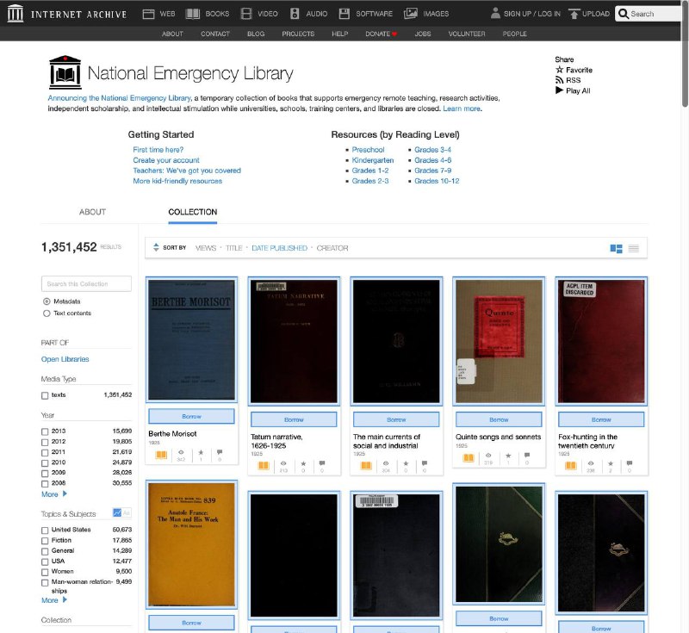
Task: Click the Upload arrow icon
Action: tap(574, 14)
